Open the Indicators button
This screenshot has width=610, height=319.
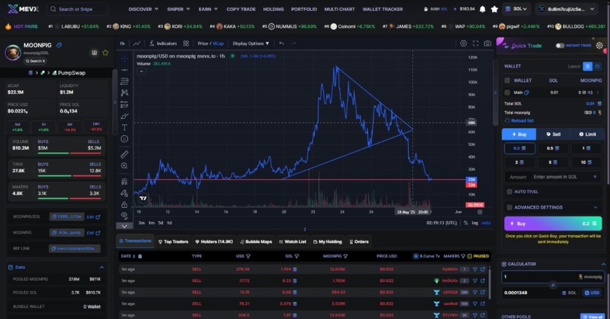[163, 43]
